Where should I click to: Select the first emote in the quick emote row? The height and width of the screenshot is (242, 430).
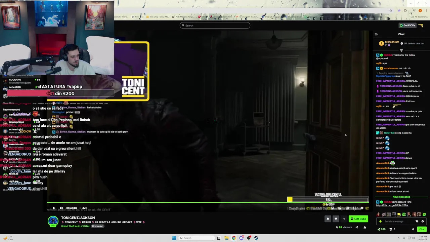(x=379, y=214)
